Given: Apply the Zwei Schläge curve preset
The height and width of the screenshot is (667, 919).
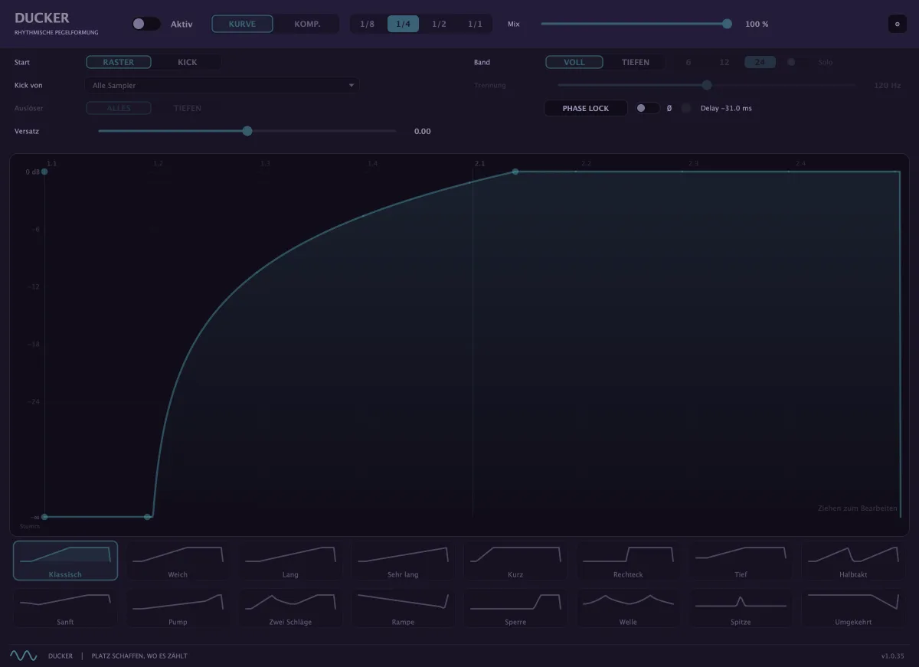Looking at the screenshot, I should tap(290, 608).
